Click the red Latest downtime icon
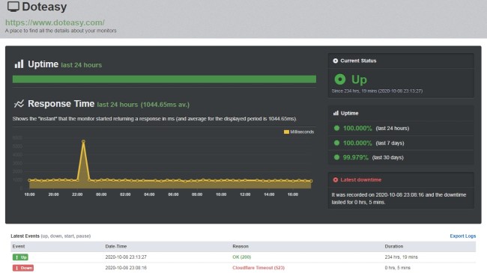The image size is (487, 273). (336, 180)
